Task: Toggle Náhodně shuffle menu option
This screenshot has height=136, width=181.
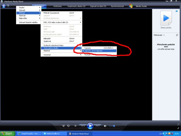Action: tap(61, 39)
